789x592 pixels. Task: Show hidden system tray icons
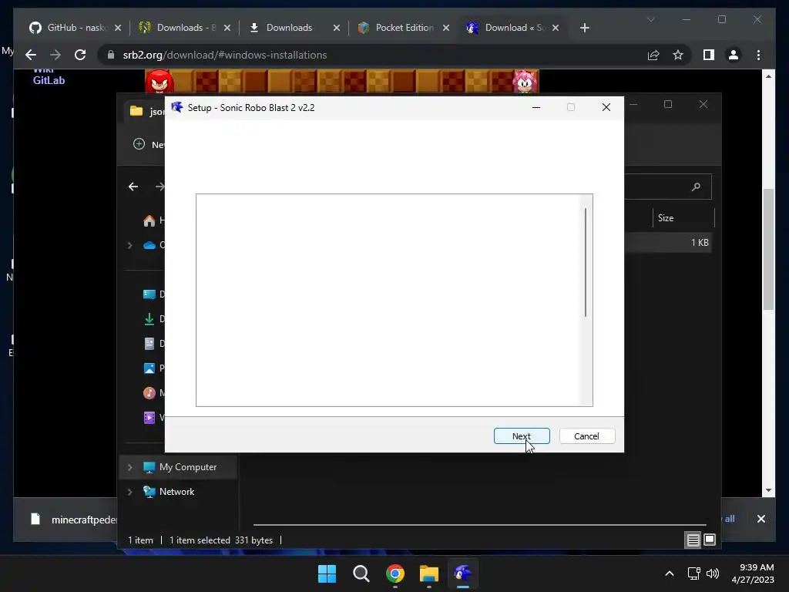670,573
